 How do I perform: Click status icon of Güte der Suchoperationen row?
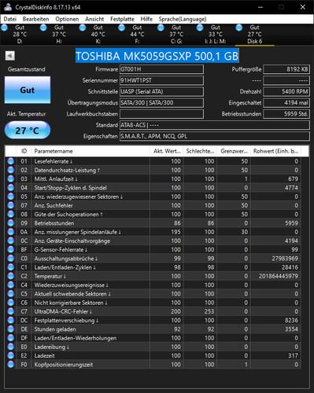[x=11, y=214]
